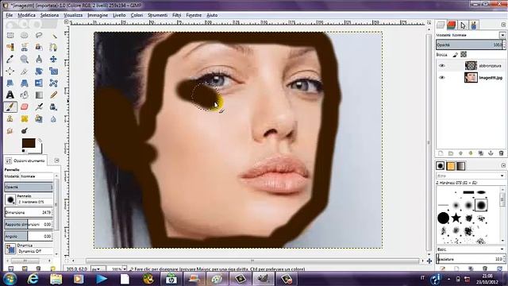
Task: Select the Zoom magnifier tool
Action: tap(25, 59)
